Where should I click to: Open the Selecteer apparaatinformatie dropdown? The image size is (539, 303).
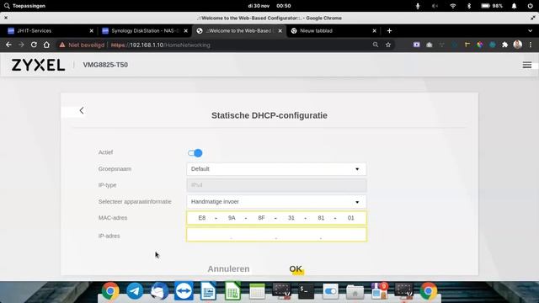coord(276,202)
